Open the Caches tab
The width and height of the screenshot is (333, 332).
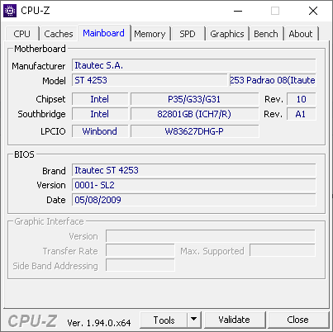tap(59, 34)
